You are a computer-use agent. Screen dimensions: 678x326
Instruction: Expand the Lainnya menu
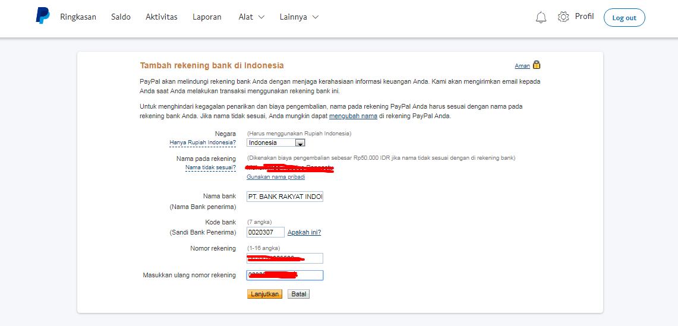coord(299,17)
